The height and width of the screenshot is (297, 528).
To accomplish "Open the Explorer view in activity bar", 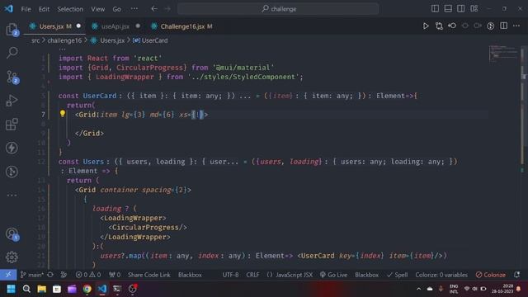I will [x=12, y=30].
